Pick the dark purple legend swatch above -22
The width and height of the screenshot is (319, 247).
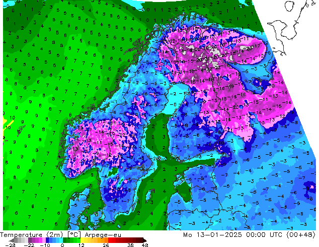[30, 240]
